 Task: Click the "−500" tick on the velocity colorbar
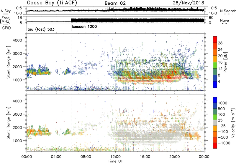click(x=223, y=137)
